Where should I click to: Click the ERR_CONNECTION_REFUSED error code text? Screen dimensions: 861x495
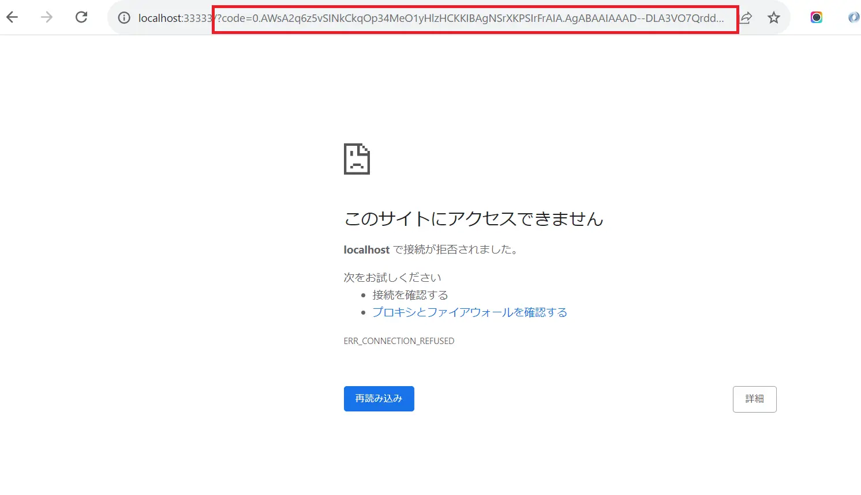click(x=399, y=341)
